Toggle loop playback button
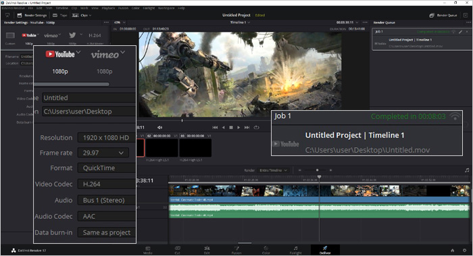The height and width of the screenshot is (256, 473). [x=256, y=128]
